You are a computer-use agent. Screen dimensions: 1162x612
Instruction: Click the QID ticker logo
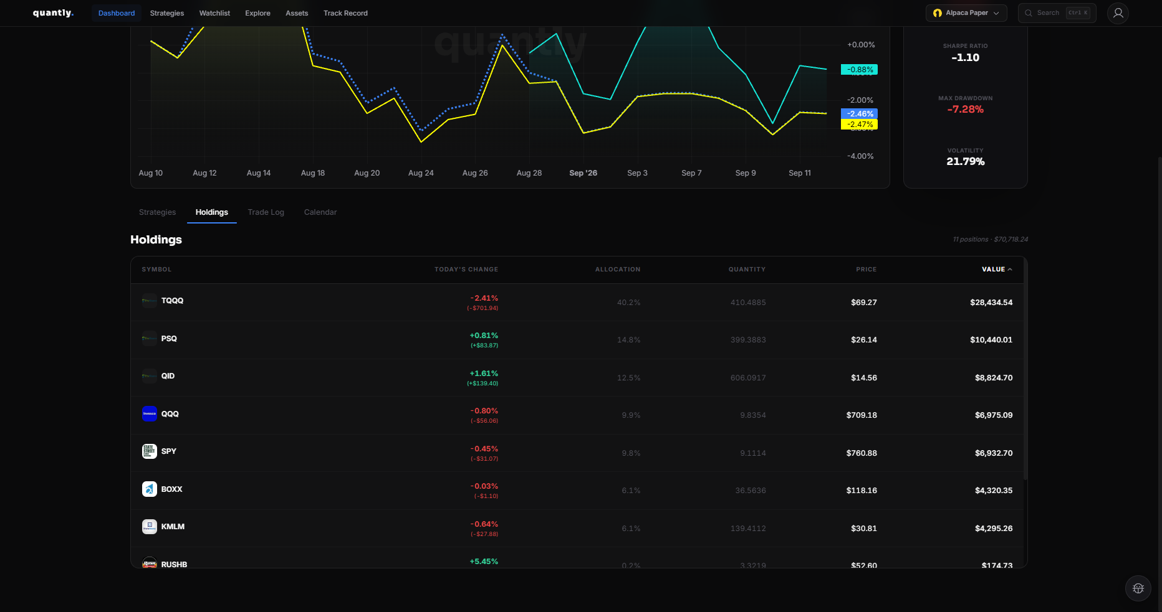click(x=149, y=376)
